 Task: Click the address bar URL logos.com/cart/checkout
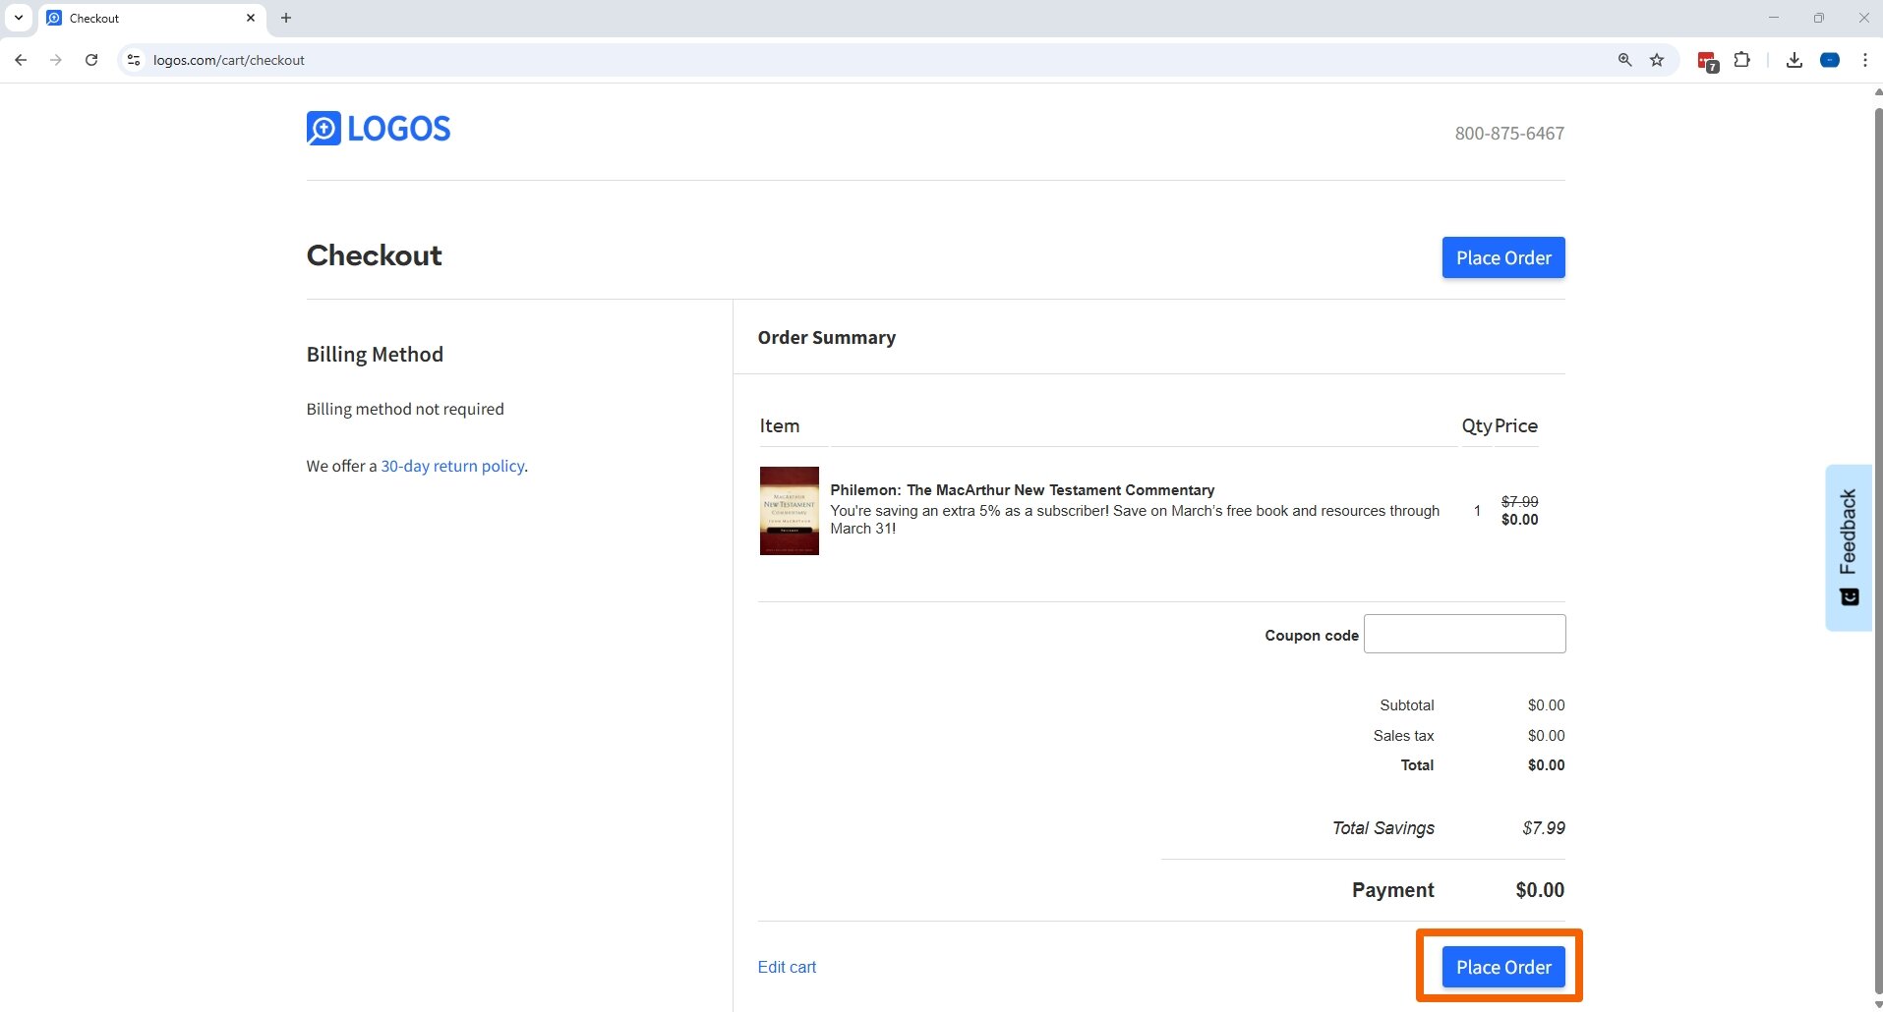229,60
